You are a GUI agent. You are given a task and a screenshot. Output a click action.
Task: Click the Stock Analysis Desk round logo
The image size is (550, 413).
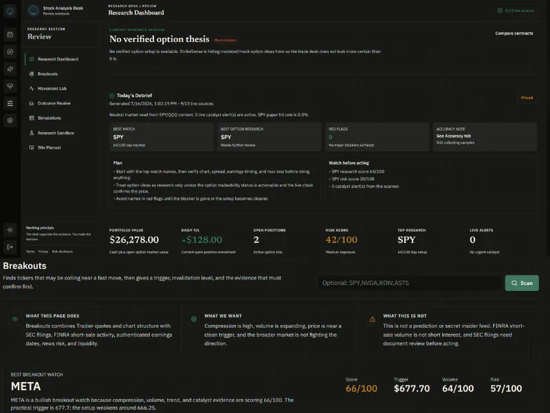pos(33,10)
